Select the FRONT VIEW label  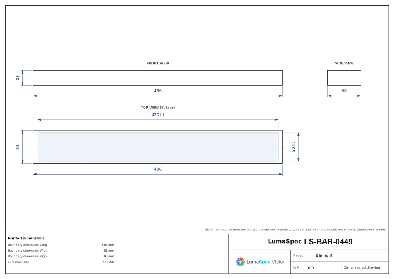[158, 64]
